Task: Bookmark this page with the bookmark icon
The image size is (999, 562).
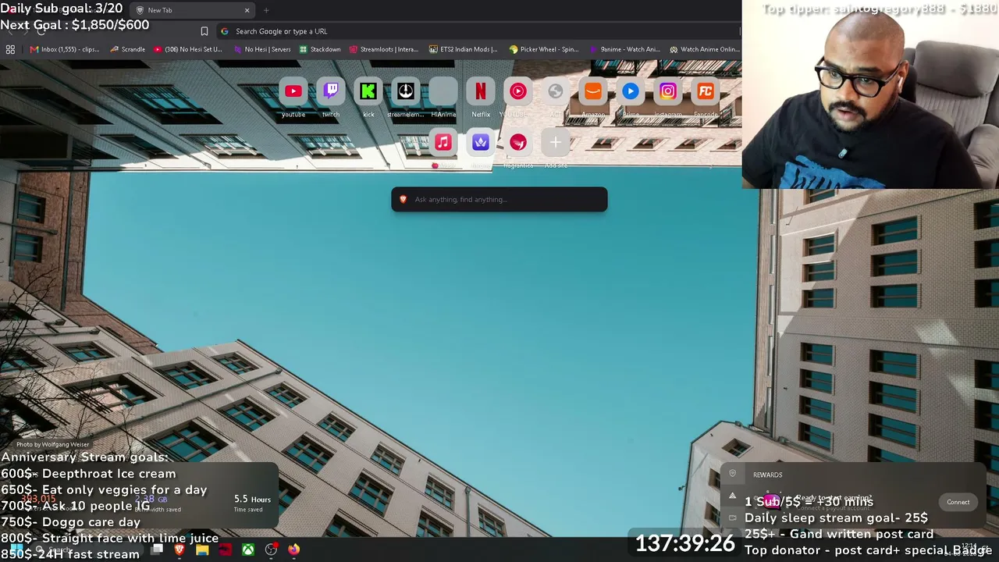Action: pyautogui.click(x=204, y=31)
